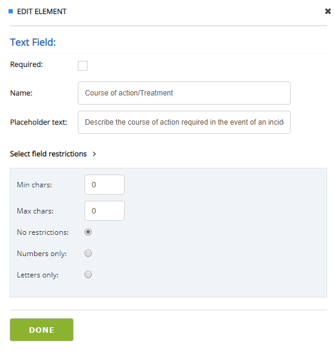Tick the Required checkbox
The width and height of the screenshot is (335, 351).
coord(83,66)
